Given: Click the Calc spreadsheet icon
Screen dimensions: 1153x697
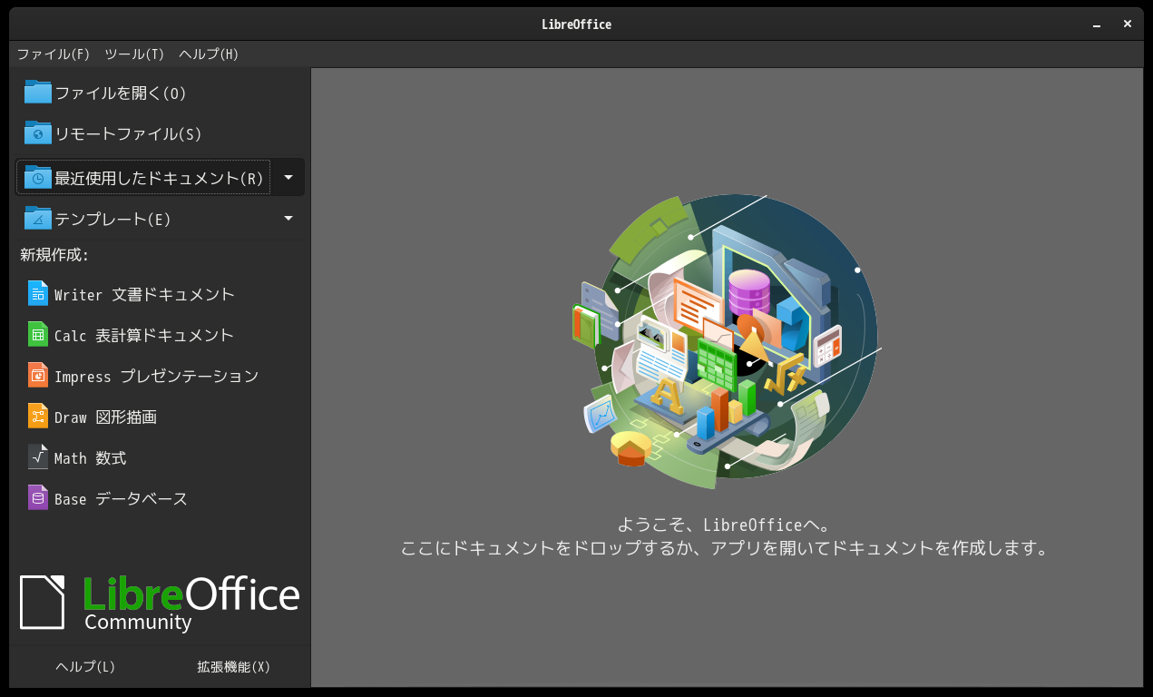Looking at the screenshot, I should [x=38, y=334].
